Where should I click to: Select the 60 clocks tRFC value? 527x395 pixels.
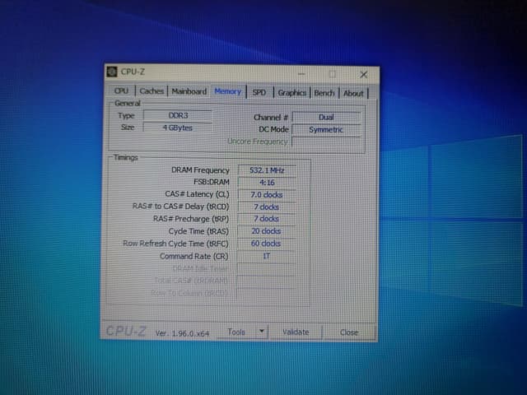pos(266,244)
